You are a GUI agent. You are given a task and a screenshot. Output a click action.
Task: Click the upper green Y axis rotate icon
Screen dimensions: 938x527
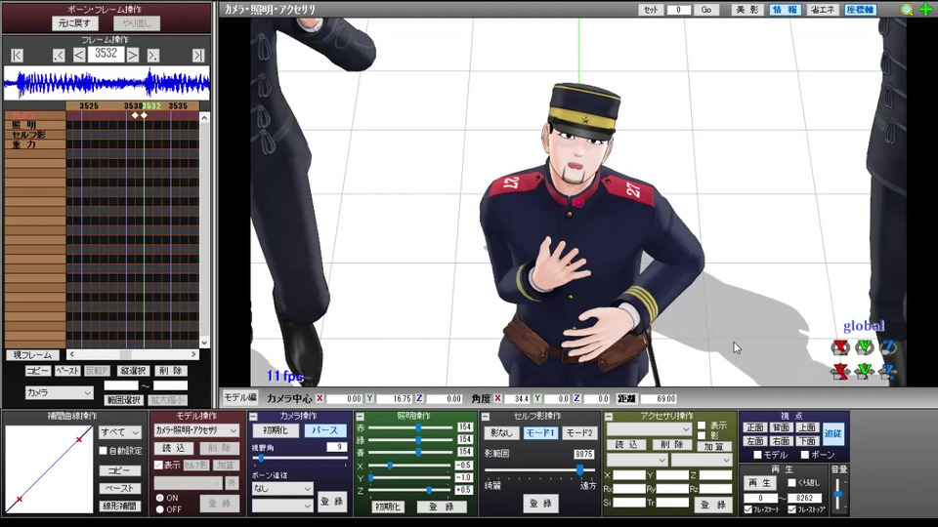[x=865, y=346]
